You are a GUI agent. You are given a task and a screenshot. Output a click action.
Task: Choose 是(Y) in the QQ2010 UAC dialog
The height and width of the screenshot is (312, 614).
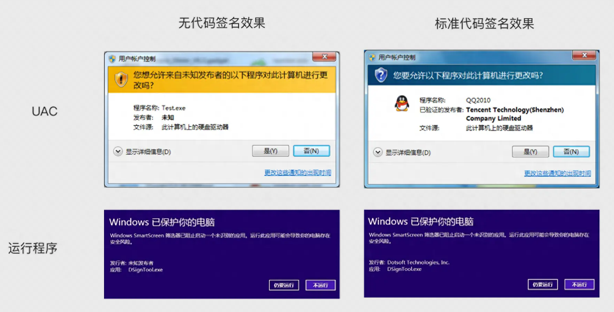(530, 152)
